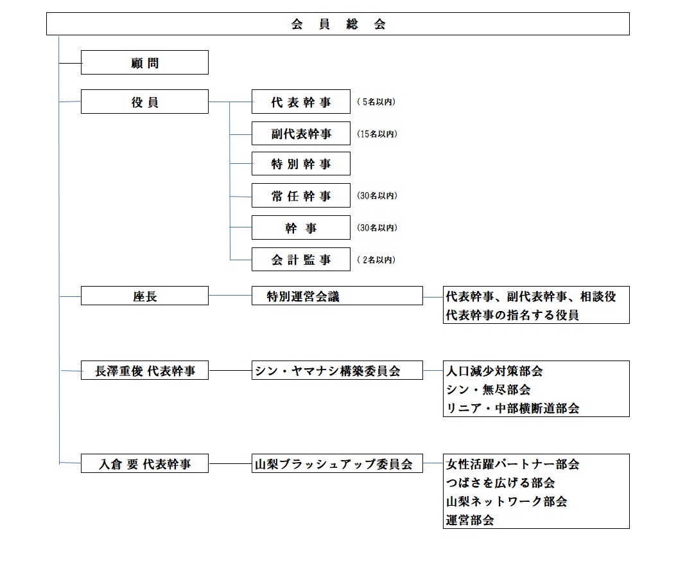This screenshot has width=676, height=561.
Task: Click the 長澤重俊 代表幹事 box
Action: click(144, 371)
